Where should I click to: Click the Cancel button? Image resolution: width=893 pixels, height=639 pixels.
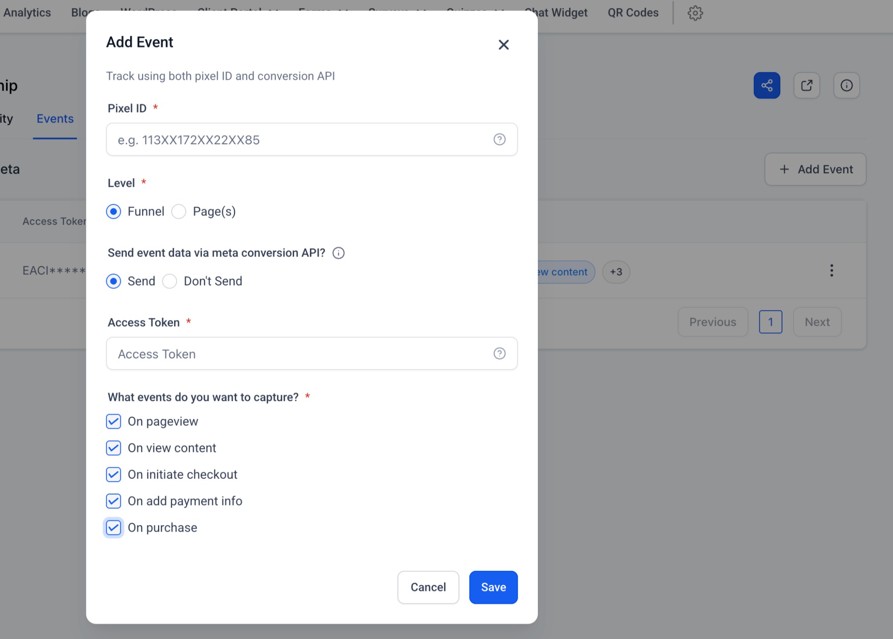pos(428,587)
